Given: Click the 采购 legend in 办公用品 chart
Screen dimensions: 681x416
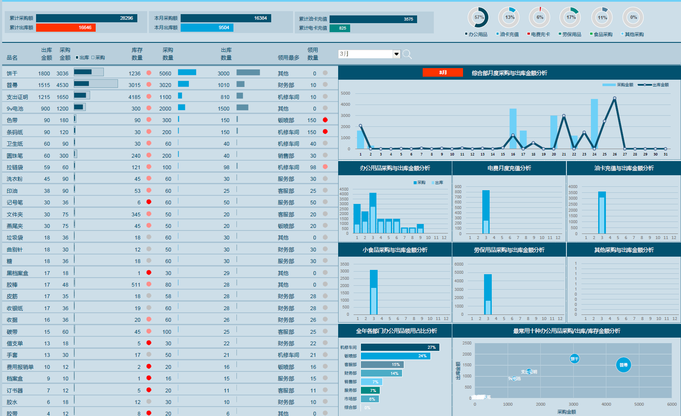Looking at the screenshot, I should [x=419, y=183].
